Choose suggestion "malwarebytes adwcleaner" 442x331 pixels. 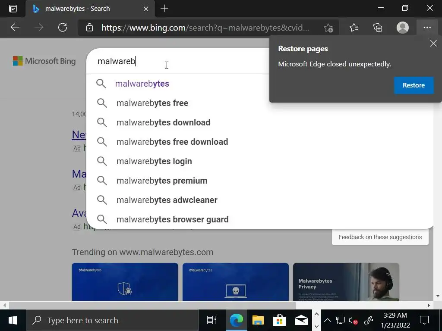tap(259, 200)
